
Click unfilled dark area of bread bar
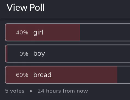pos(124,75)
